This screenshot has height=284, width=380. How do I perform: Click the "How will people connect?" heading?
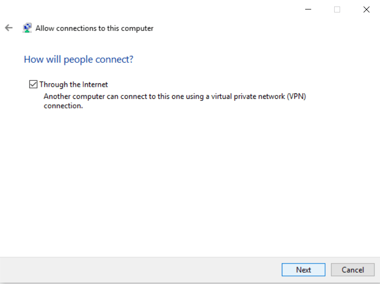[78, 59]
